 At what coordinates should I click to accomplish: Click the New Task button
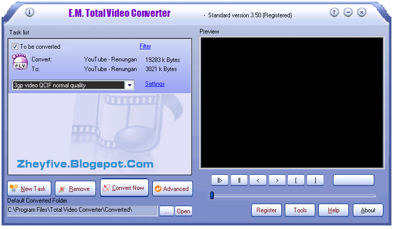[29, 188]
